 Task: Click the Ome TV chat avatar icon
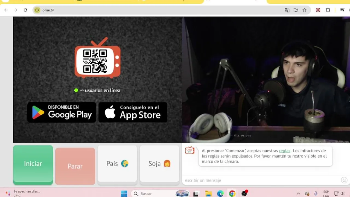190,150
